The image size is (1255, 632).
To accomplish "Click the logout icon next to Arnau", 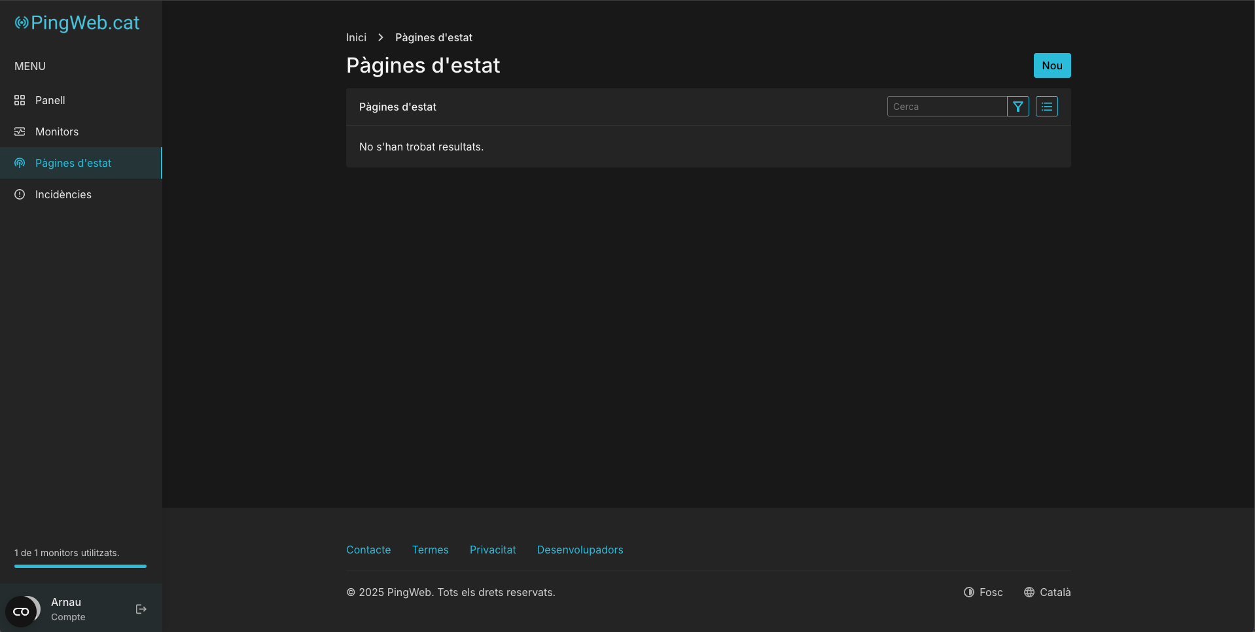I will [141, 609].
